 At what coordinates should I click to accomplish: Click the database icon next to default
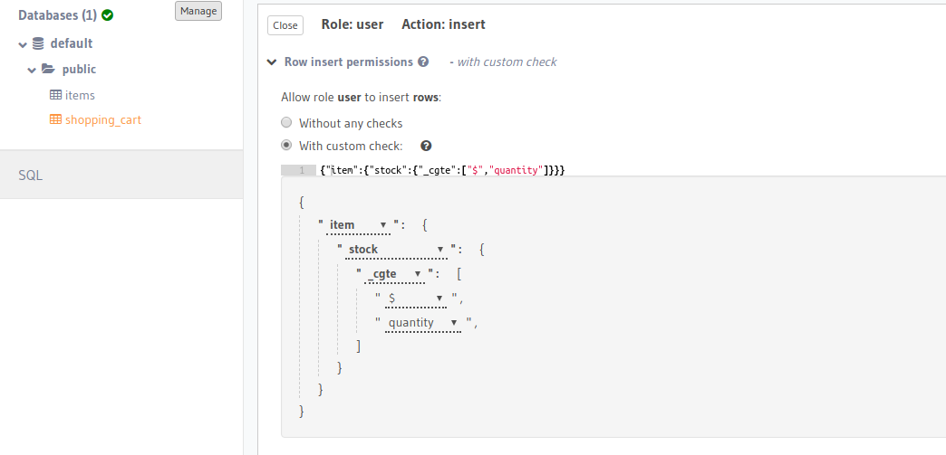click(38, 43)
